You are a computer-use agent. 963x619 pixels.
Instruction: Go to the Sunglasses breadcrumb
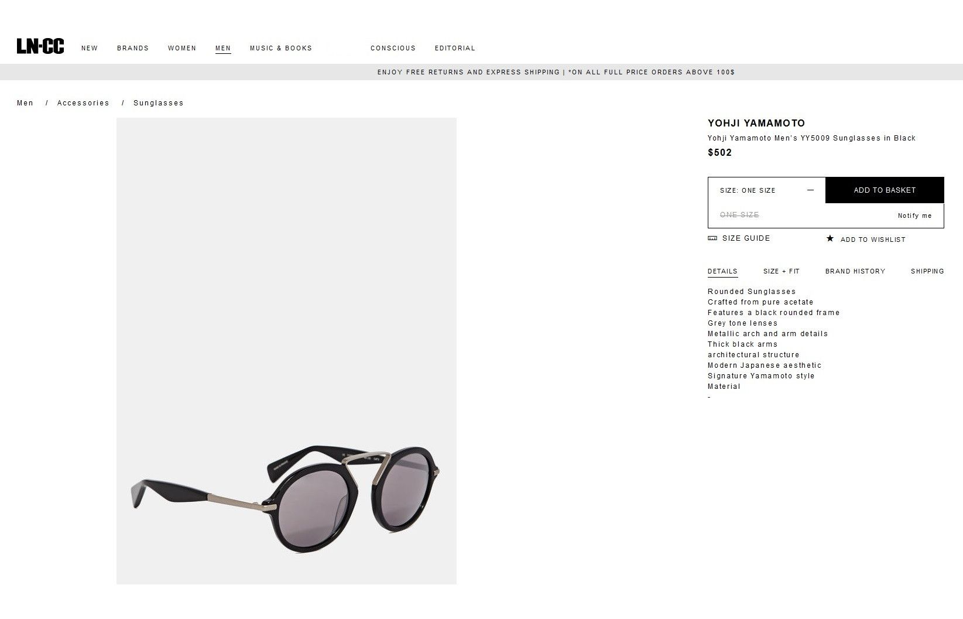[x=158, y=103]
